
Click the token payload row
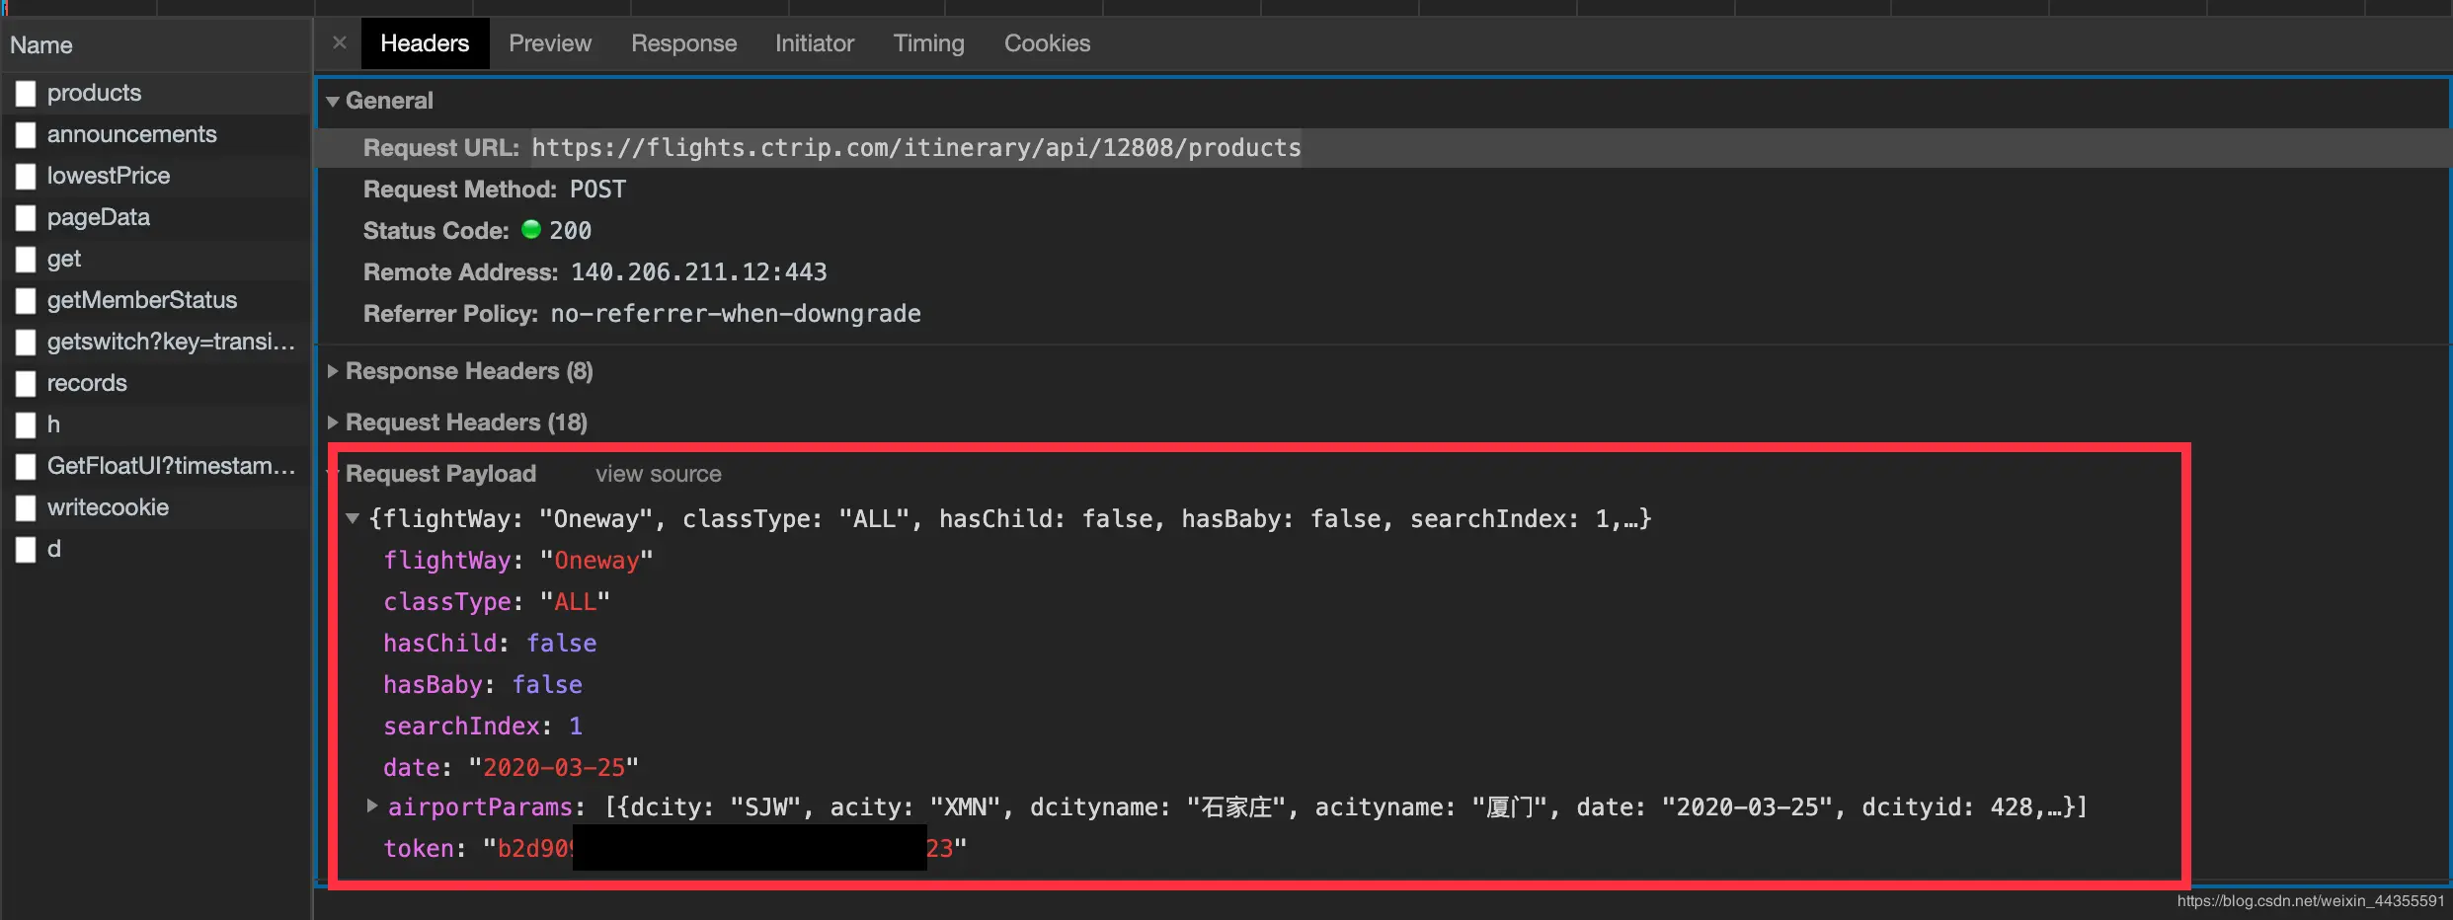point(675,849)
